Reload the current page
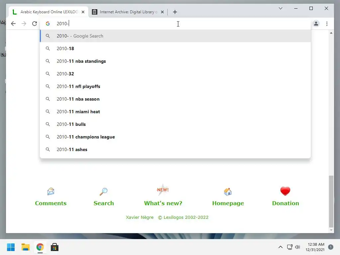 click(35, 24)
